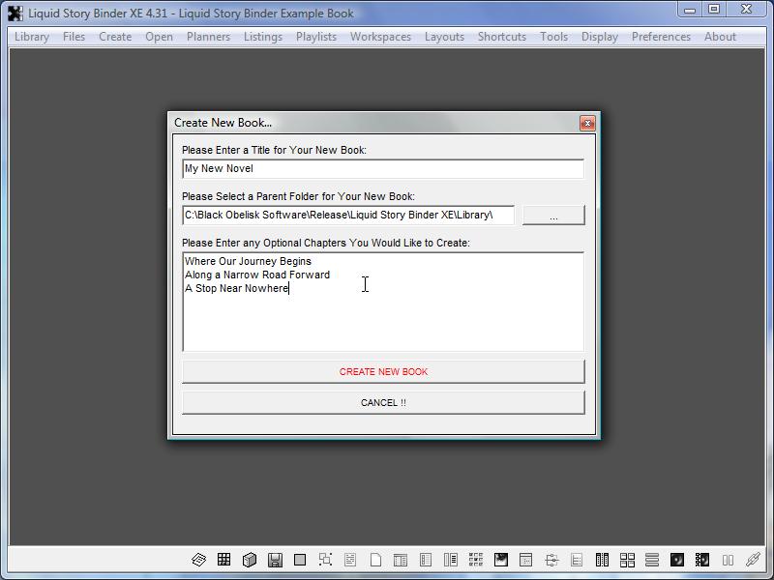Click the quill pen icon at far right
Image resolution: width=774 pixels, height=580 pixels.
pyautogui.click(x=753, y=560)
